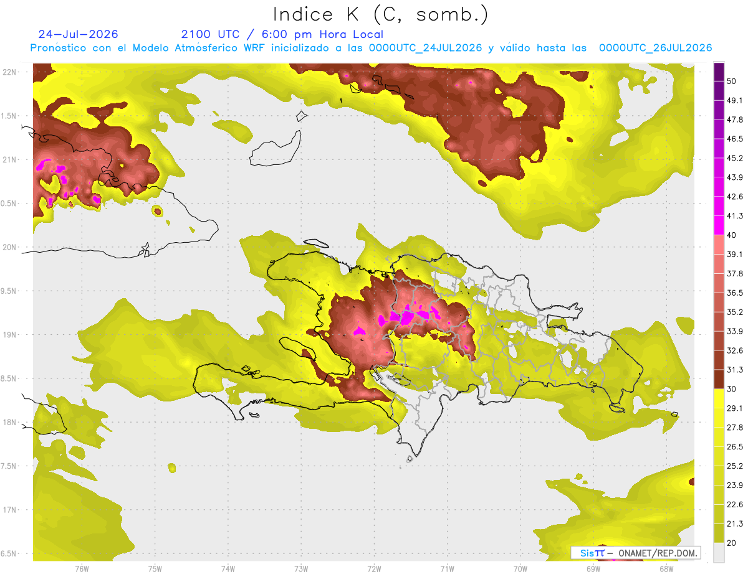The height and width of the screenshot is (577, 748).
Task: Click the latitude label "17N"
Action: 9,510
